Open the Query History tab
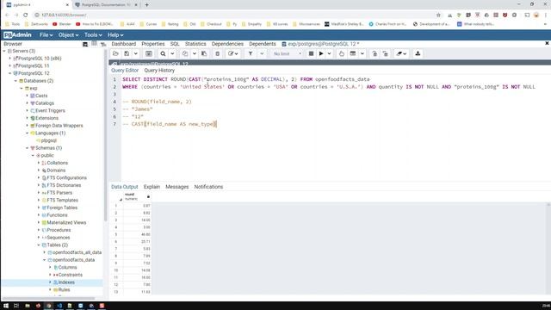Screen dimensions: 551x310 pos(159,71)
